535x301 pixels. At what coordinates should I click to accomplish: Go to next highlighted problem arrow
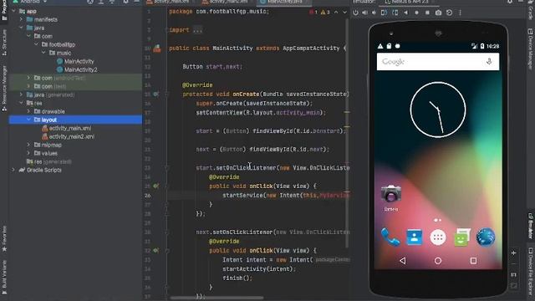pos(344,12)
